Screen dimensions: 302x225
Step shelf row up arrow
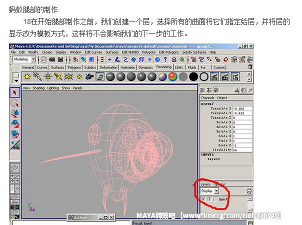pos(249,74)
